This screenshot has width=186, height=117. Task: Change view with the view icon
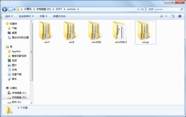tap(162, 16)
